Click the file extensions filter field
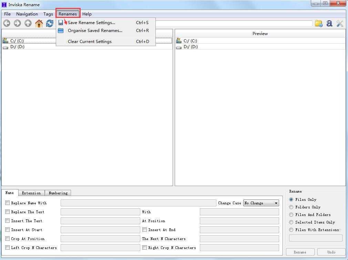Screen dimensions: 348x260 pos(316,238)
